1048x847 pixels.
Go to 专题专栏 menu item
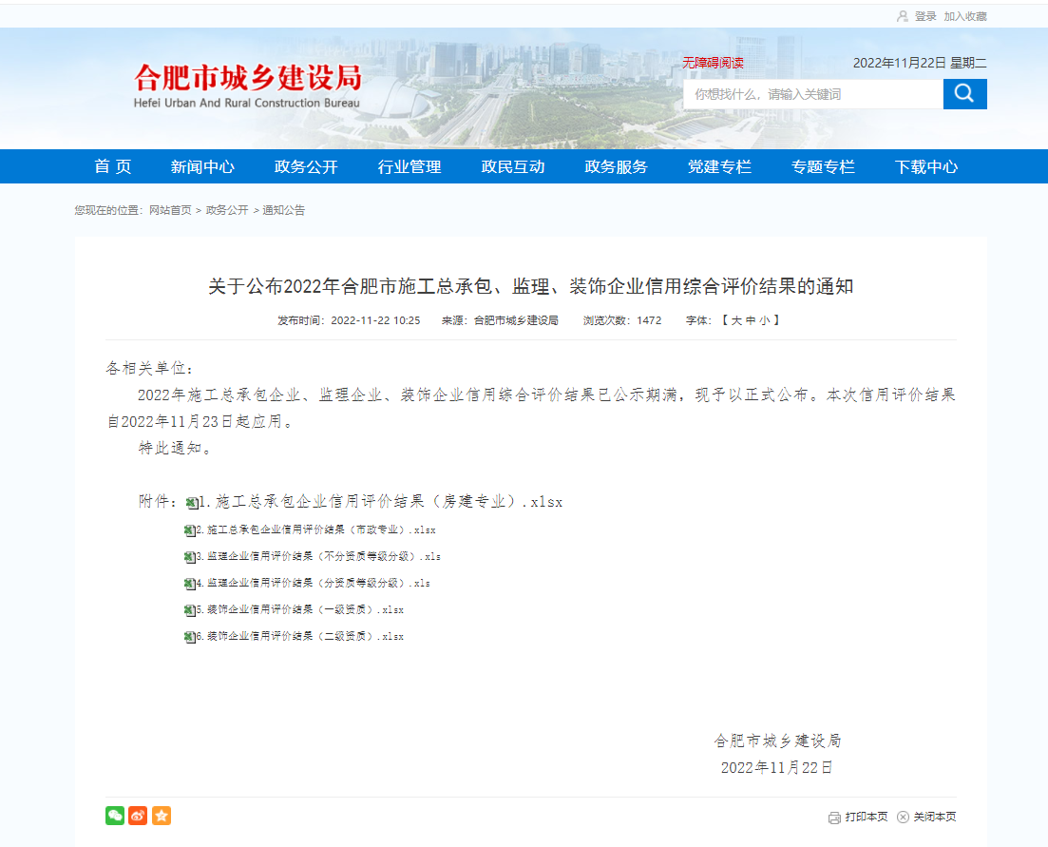tap(823, 166)
